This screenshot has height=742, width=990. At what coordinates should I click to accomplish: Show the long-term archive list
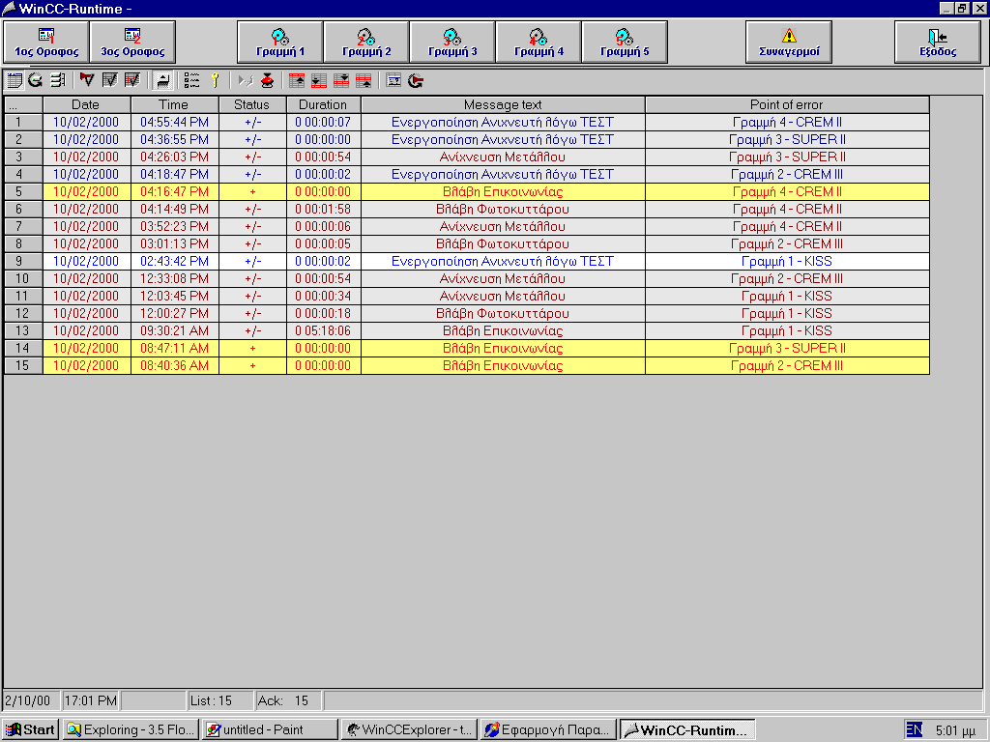tap(57, 80)
